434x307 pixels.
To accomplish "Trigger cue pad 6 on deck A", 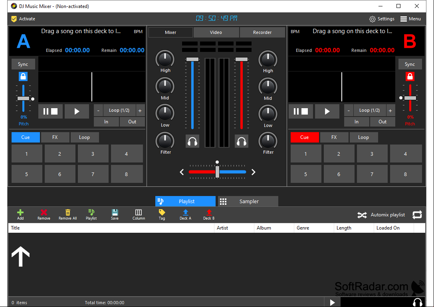I will 60,174.
